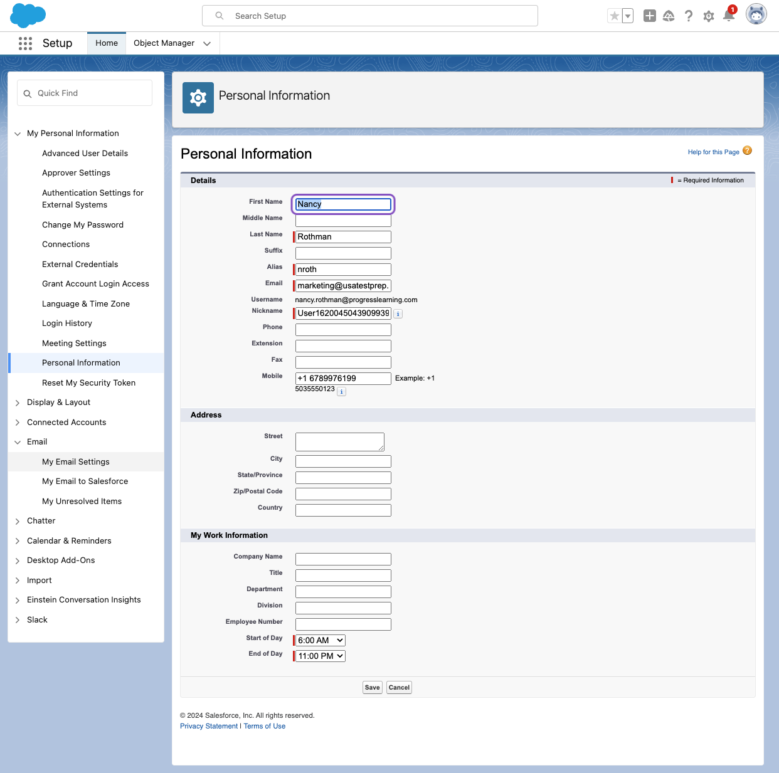
Task: Open Object Manager tab dropdown chevron
Action: tap(207, 43)
